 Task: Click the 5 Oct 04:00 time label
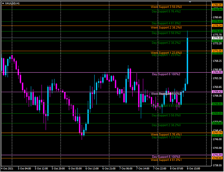(24, 168)
